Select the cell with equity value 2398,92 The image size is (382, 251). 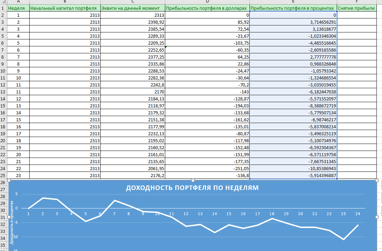coord(132,22)
